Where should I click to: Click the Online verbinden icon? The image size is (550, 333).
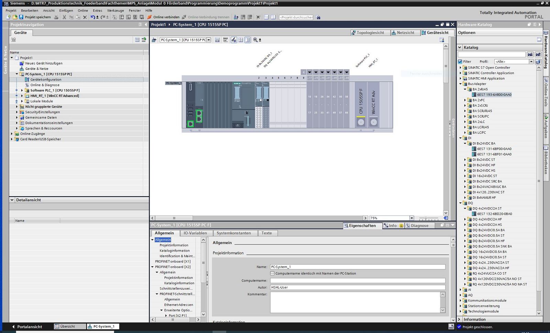(x=150, y=17)
